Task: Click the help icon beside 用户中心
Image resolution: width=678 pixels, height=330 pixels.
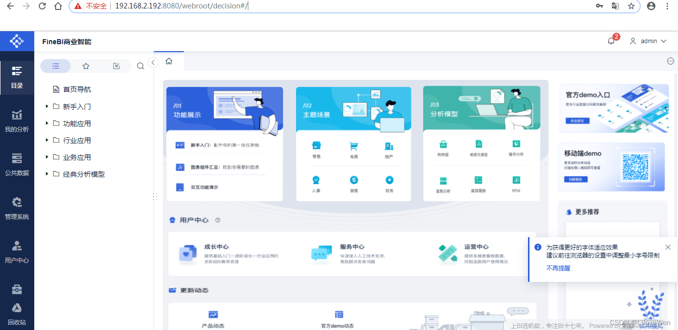Action: [218, 220]
